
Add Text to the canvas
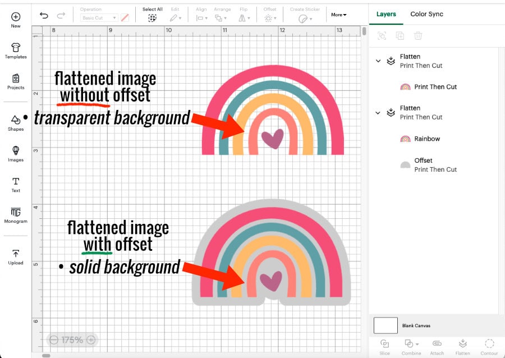tap(16, 185)
